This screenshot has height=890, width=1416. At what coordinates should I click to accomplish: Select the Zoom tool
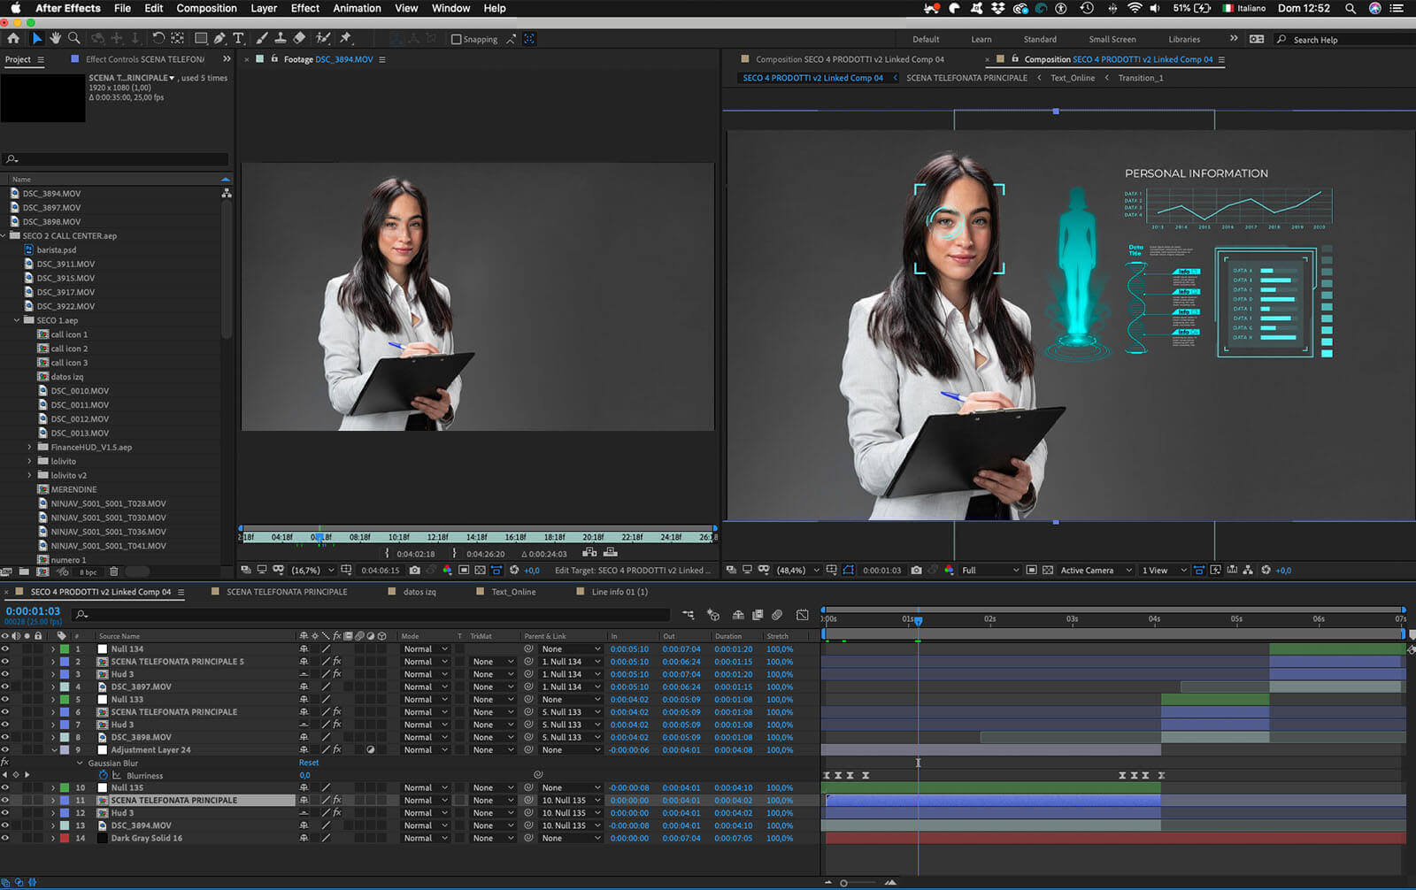(x=74, y=38)
